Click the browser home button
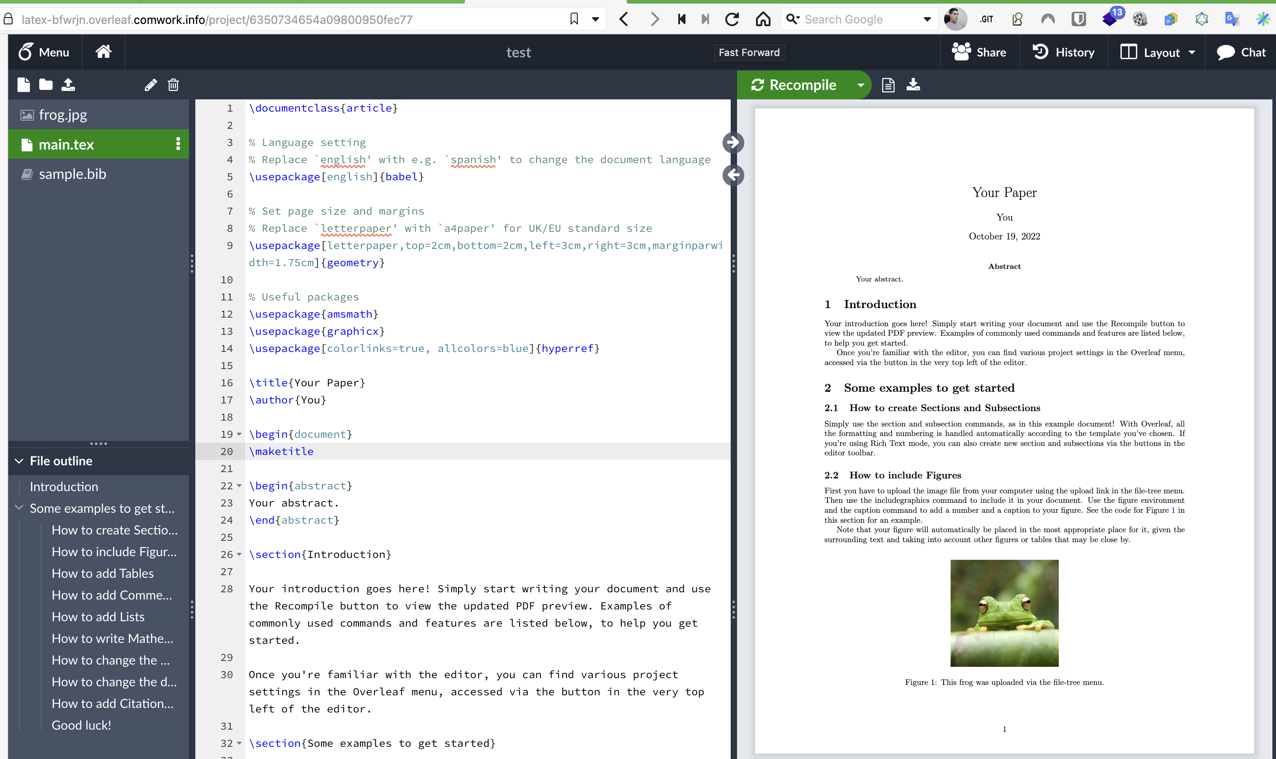This screenshot has width=1276, height=759. point(763,19)
